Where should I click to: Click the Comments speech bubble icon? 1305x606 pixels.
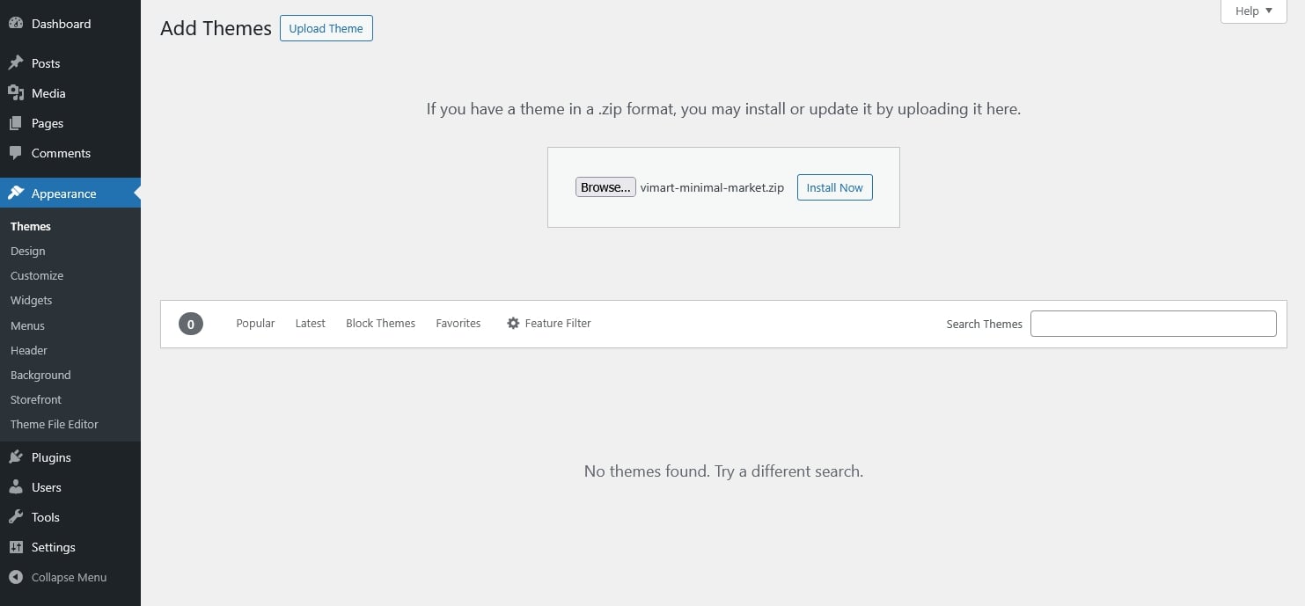(x=16, y=153)
